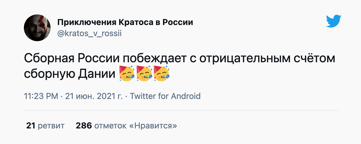Click the likes count number 286
This screenshot has width=361, height=144.
pyautogui.click(x=84, y=126)
